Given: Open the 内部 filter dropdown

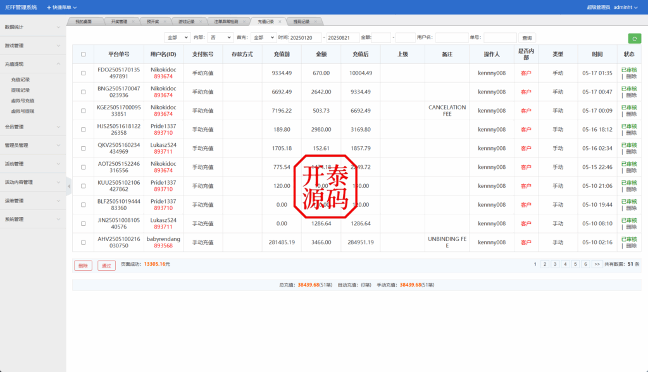Looking at the screenshot, I should 220,37.
